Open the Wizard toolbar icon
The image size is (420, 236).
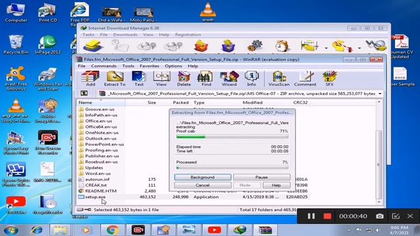229,79
